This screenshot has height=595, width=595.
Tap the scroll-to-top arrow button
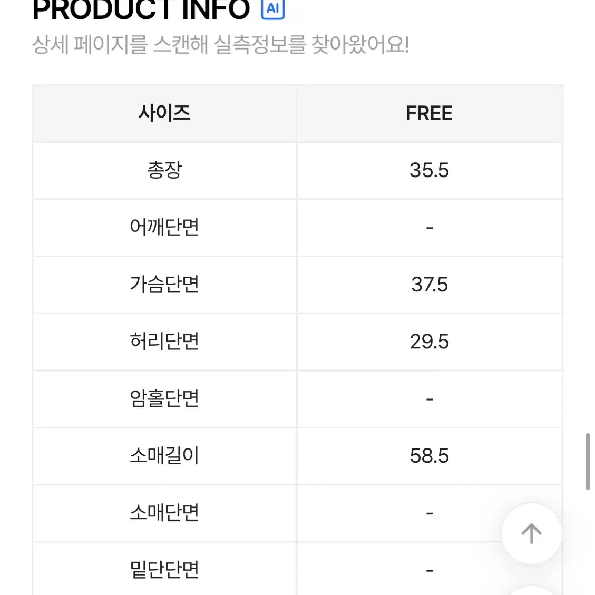pos(531,533)
